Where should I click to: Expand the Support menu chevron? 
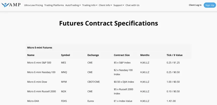[x=123, y=5]
